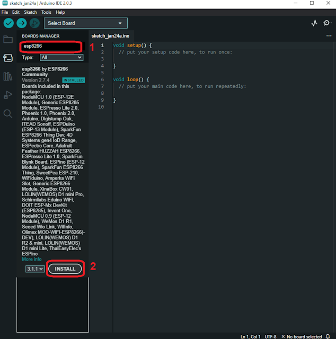Follow the More info link
The height and width of the screenshot is (339, 336).
pos(32,259)
